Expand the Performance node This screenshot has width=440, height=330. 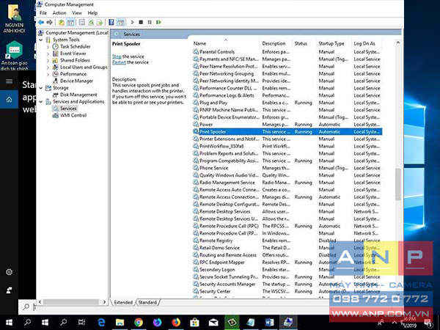(48, 74)
